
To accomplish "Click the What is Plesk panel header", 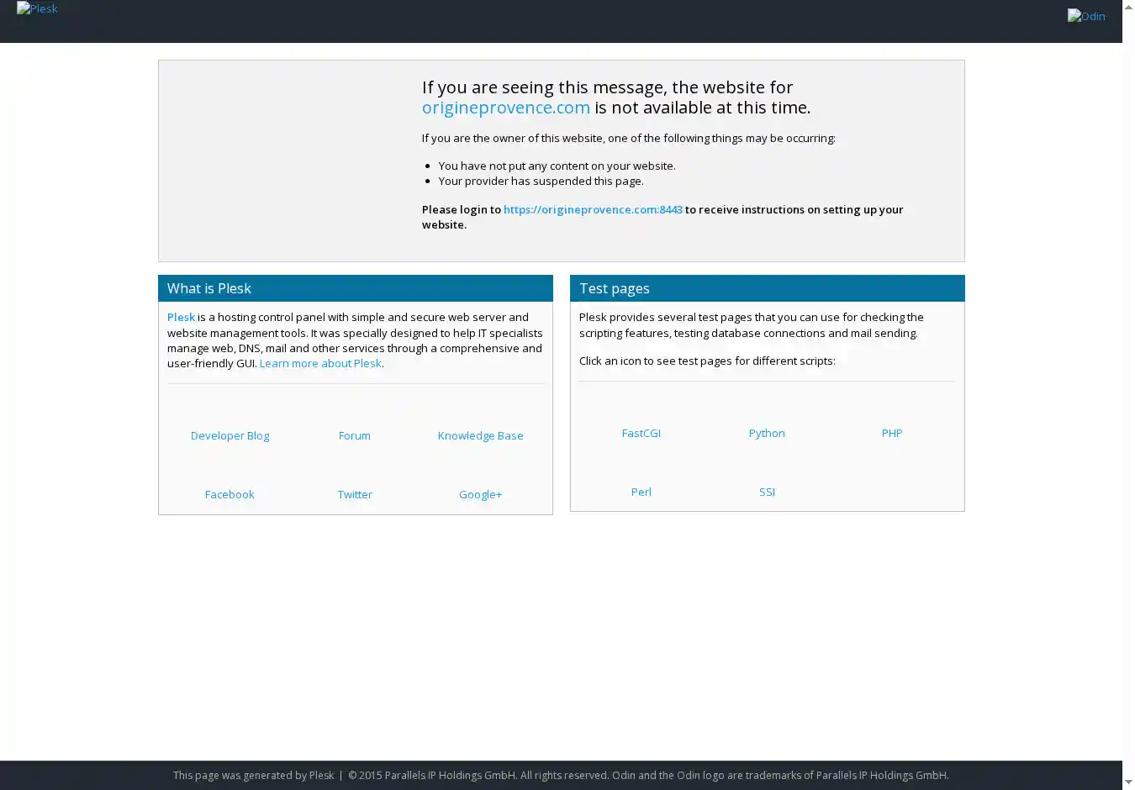I will (355, 288).
